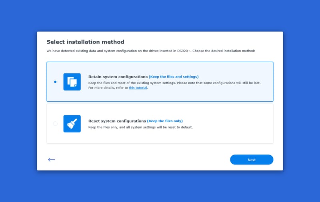The height and width of the screenshot is (202, 320).
Task: Select the Reset system configurations radio button
Action: pyautogui.click(x=55, y=124)
